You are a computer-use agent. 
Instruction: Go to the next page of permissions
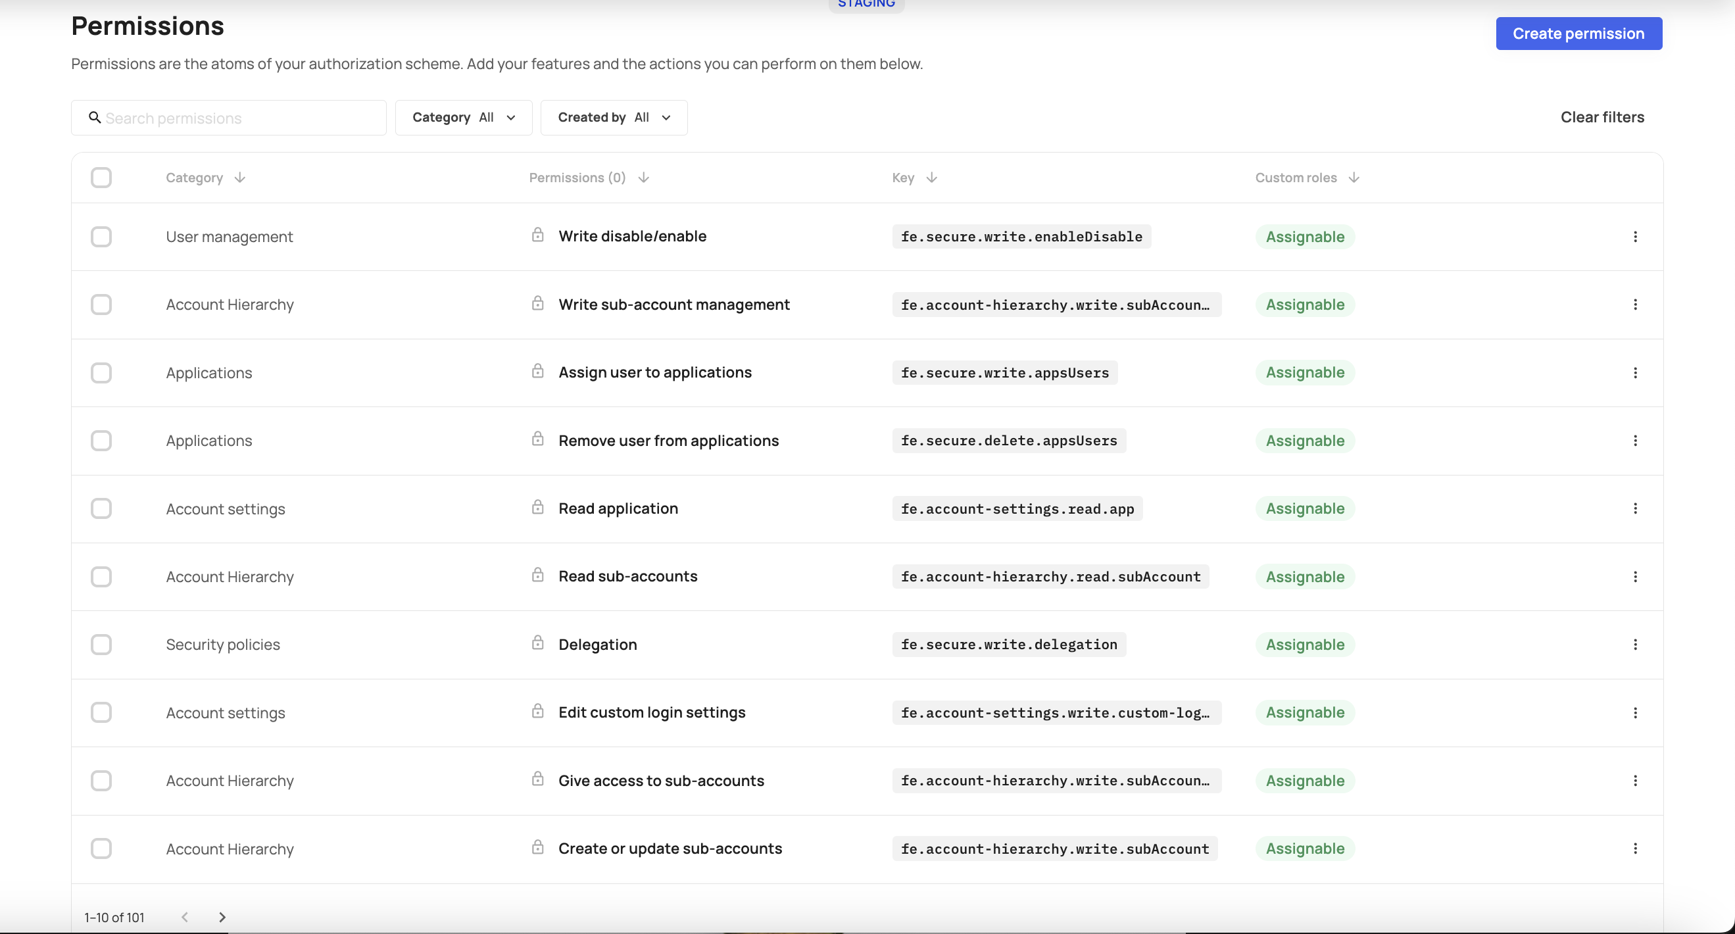point(222,916)
